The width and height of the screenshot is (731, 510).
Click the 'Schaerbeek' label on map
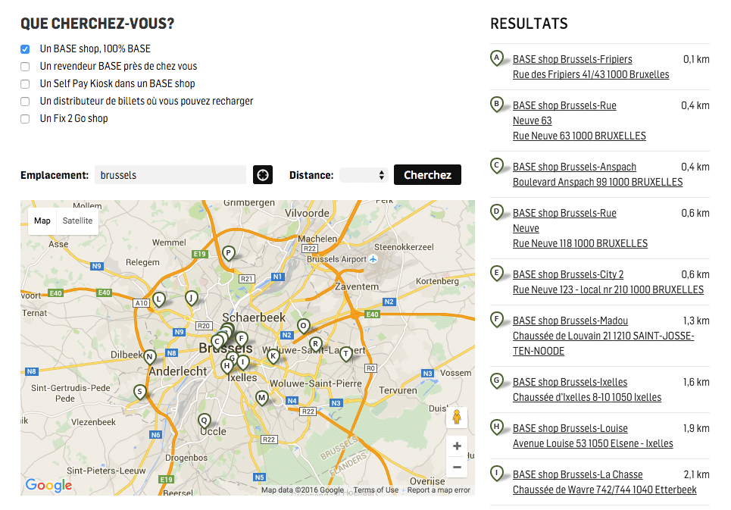(x=254, y=318)
